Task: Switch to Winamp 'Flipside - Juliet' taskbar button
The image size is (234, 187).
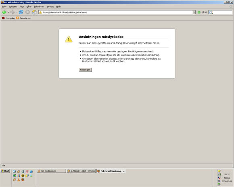Action: (x=81, y=171)
